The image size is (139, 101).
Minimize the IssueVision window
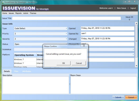(x=125, y=2)
